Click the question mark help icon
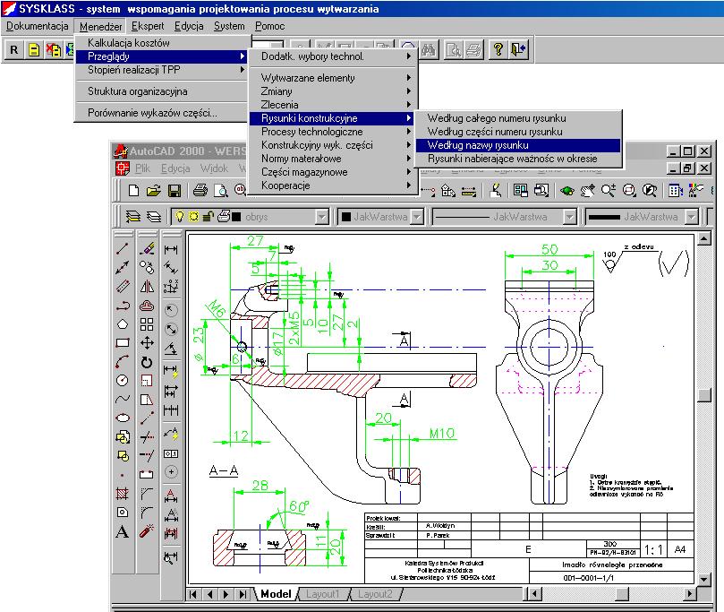Viewport: 724px width, 612px height. click(x=498, y=49)
